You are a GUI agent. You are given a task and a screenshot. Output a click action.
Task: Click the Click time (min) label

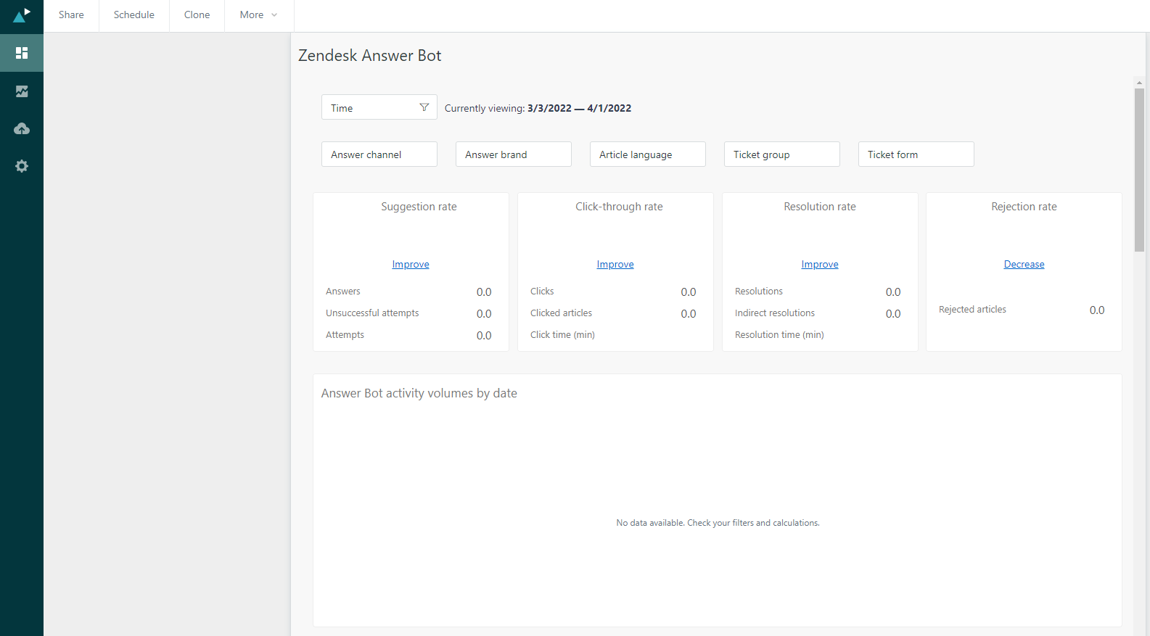[563, 335]
